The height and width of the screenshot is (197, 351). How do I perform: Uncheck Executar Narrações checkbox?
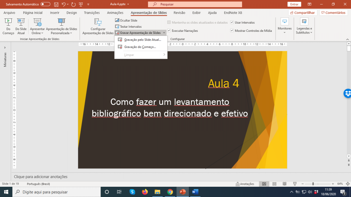[x=169, y=30]
